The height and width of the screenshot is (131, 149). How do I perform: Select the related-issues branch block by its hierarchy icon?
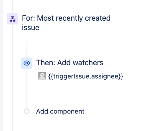[12, 19]
